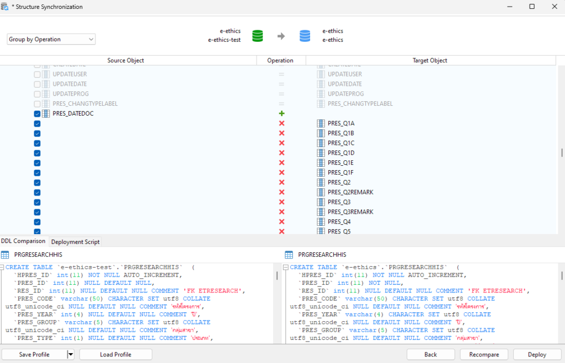Image resolution: width=565 pixels, height=363 pixels.
Task: Click the right PRGRESEARCHHIS table icon
Action: coord(289,254)
